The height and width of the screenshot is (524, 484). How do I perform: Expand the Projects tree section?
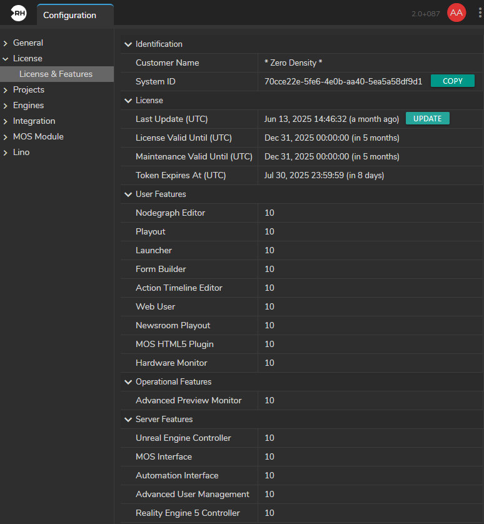(x=6, y=90)
